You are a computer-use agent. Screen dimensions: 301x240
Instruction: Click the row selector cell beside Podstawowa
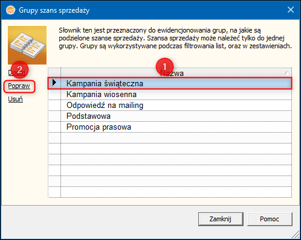(54, 116)
